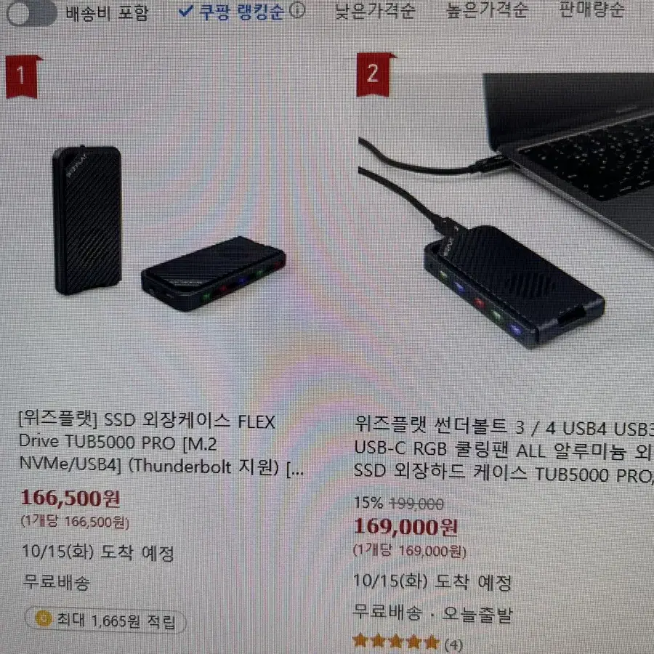Click the red rank 2 ribbon badge
This screenshot has width=654, height=654.
pos(374,75)
